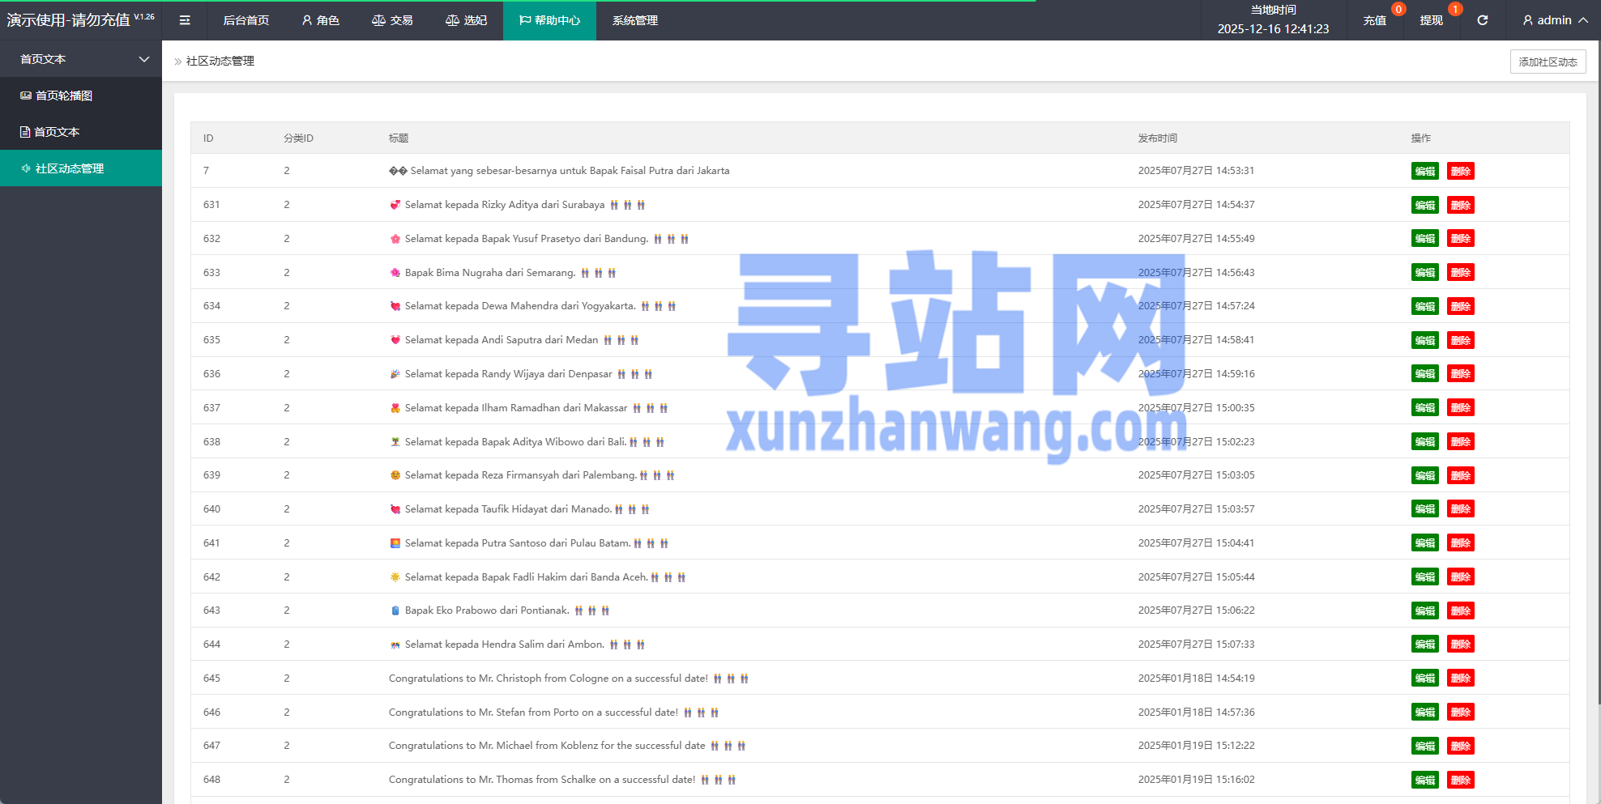Go to 后台首页
1601x804 pixels.
pyautogui.click(x=245, y=20)
